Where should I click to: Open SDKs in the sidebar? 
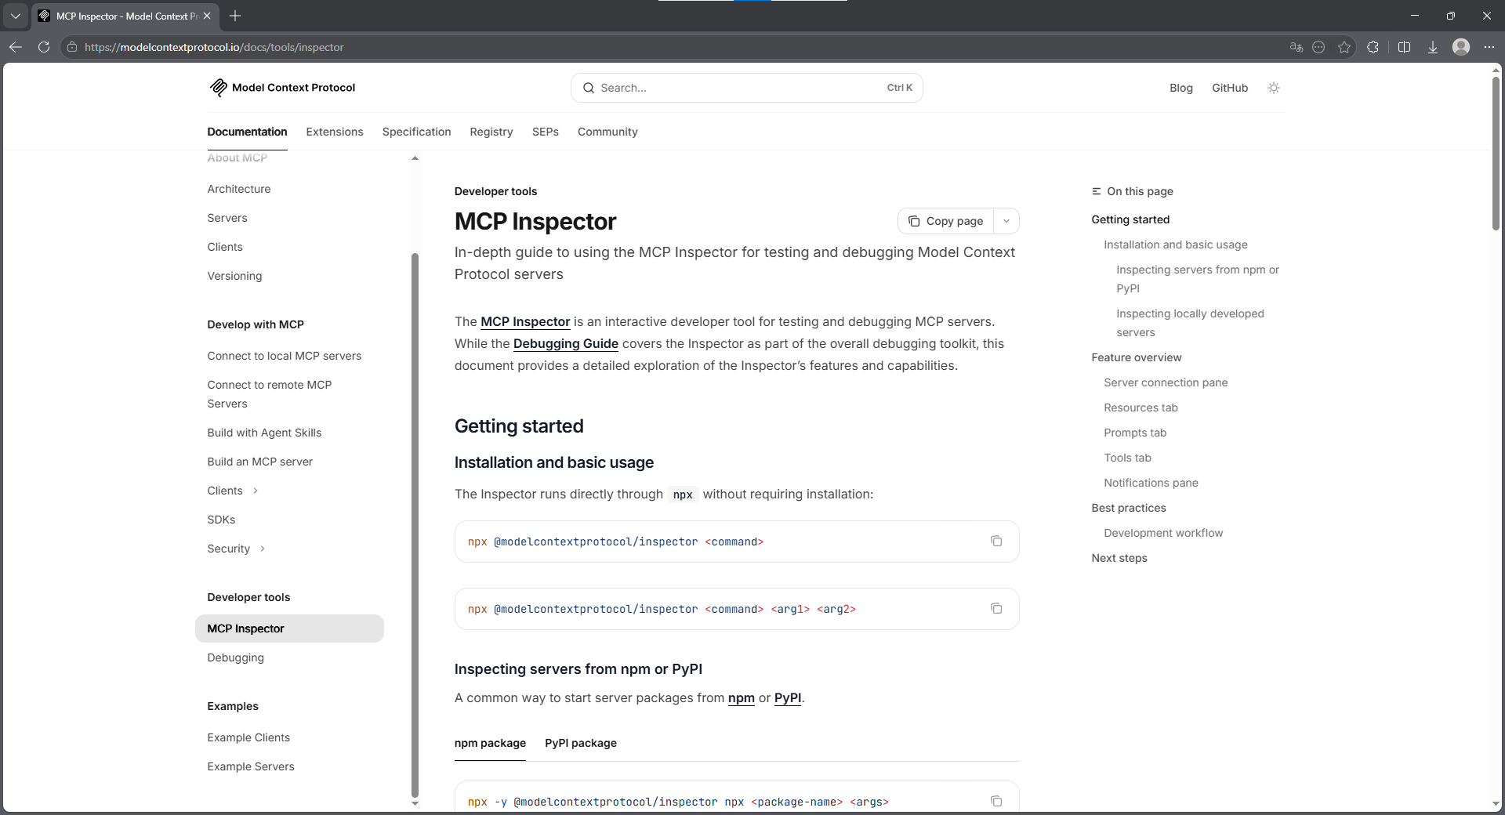[221, 520]
